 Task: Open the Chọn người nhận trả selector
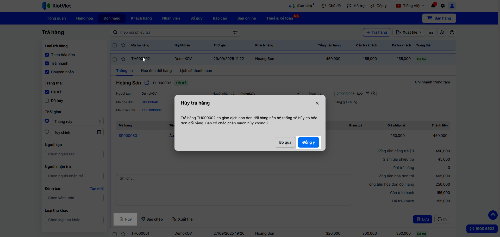74,176
